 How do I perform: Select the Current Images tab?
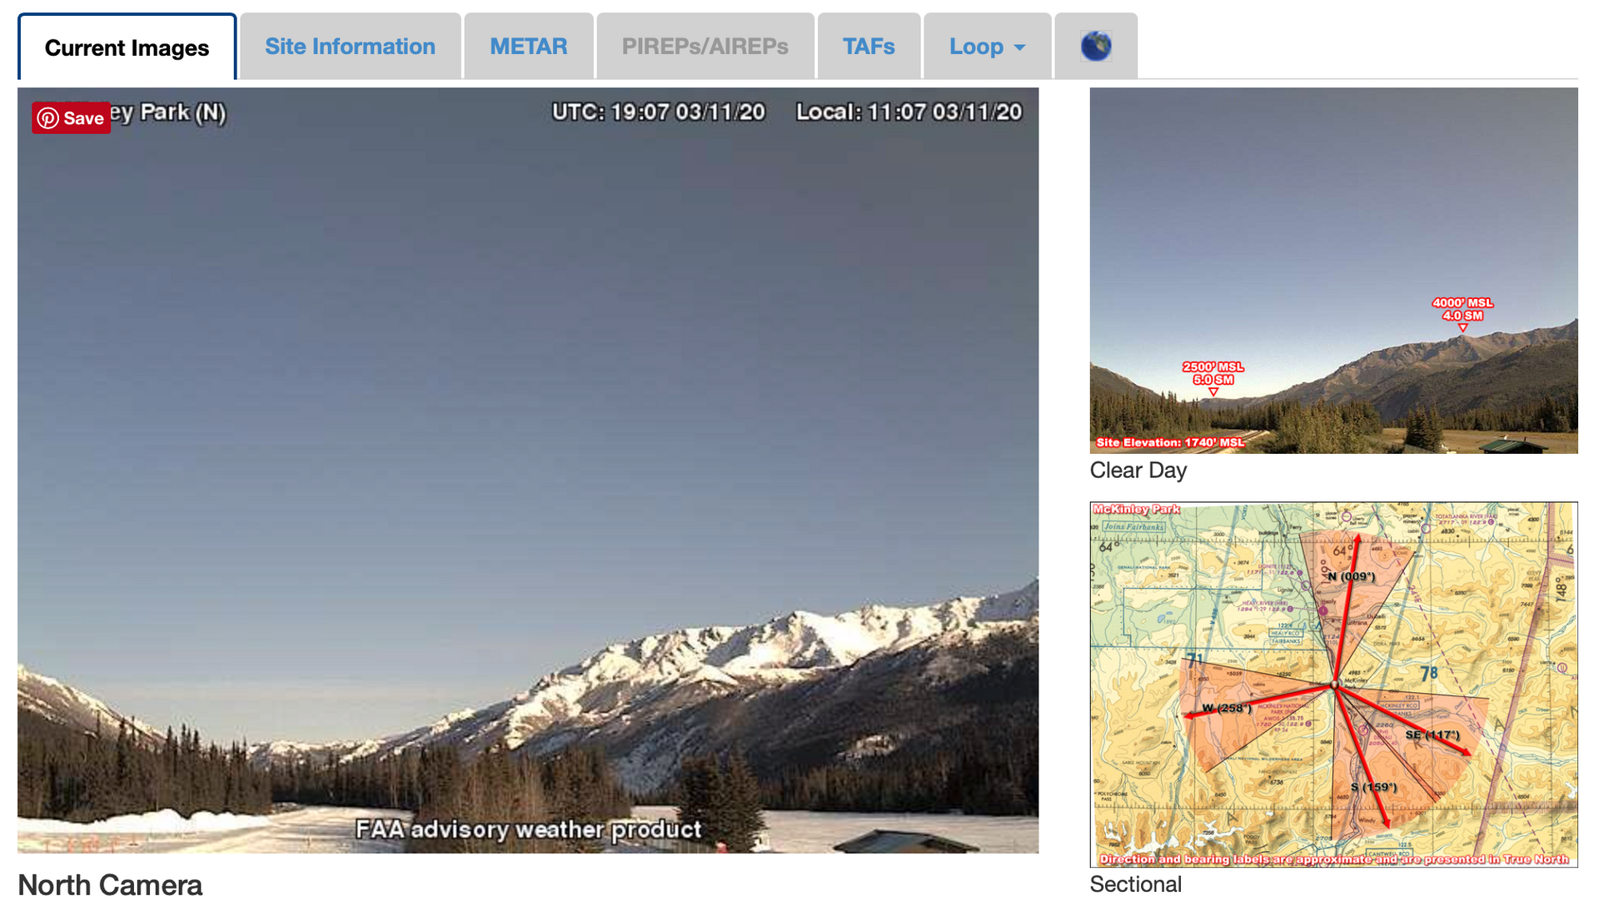point(127,47)
